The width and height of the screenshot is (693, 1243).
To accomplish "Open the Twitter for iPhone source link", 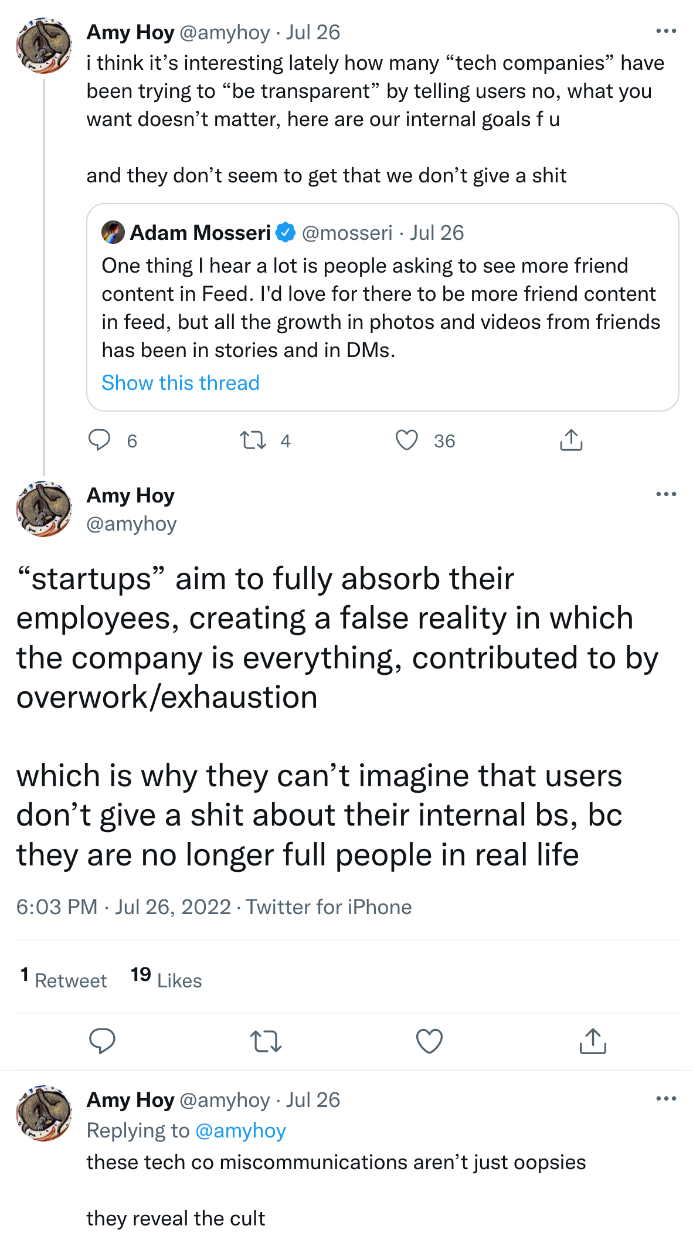I will point(329,907).
